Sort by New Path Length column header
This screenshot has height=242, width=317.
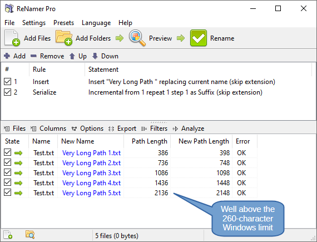tap(201, 141)
